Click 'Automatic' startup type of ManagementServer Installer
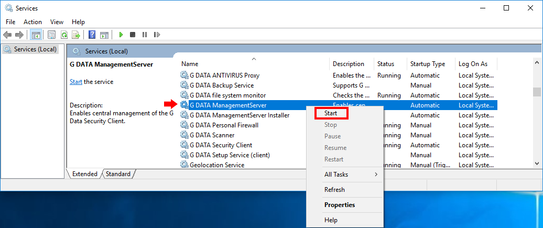This screenshot has height=228, width=543. 425,115
